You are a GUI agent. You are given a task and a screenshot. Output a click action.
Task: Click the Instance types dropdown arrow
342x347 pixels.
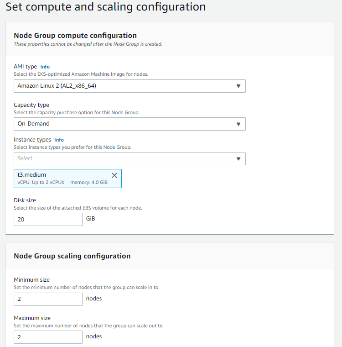(238, 158)
